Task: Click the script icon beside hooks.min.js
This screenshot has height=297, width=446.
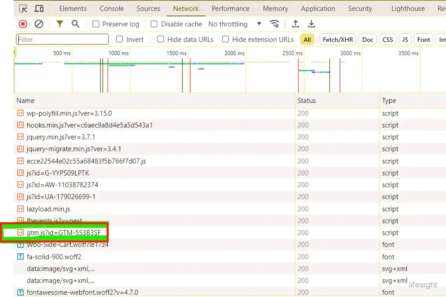Action: (x=20, y=125)
